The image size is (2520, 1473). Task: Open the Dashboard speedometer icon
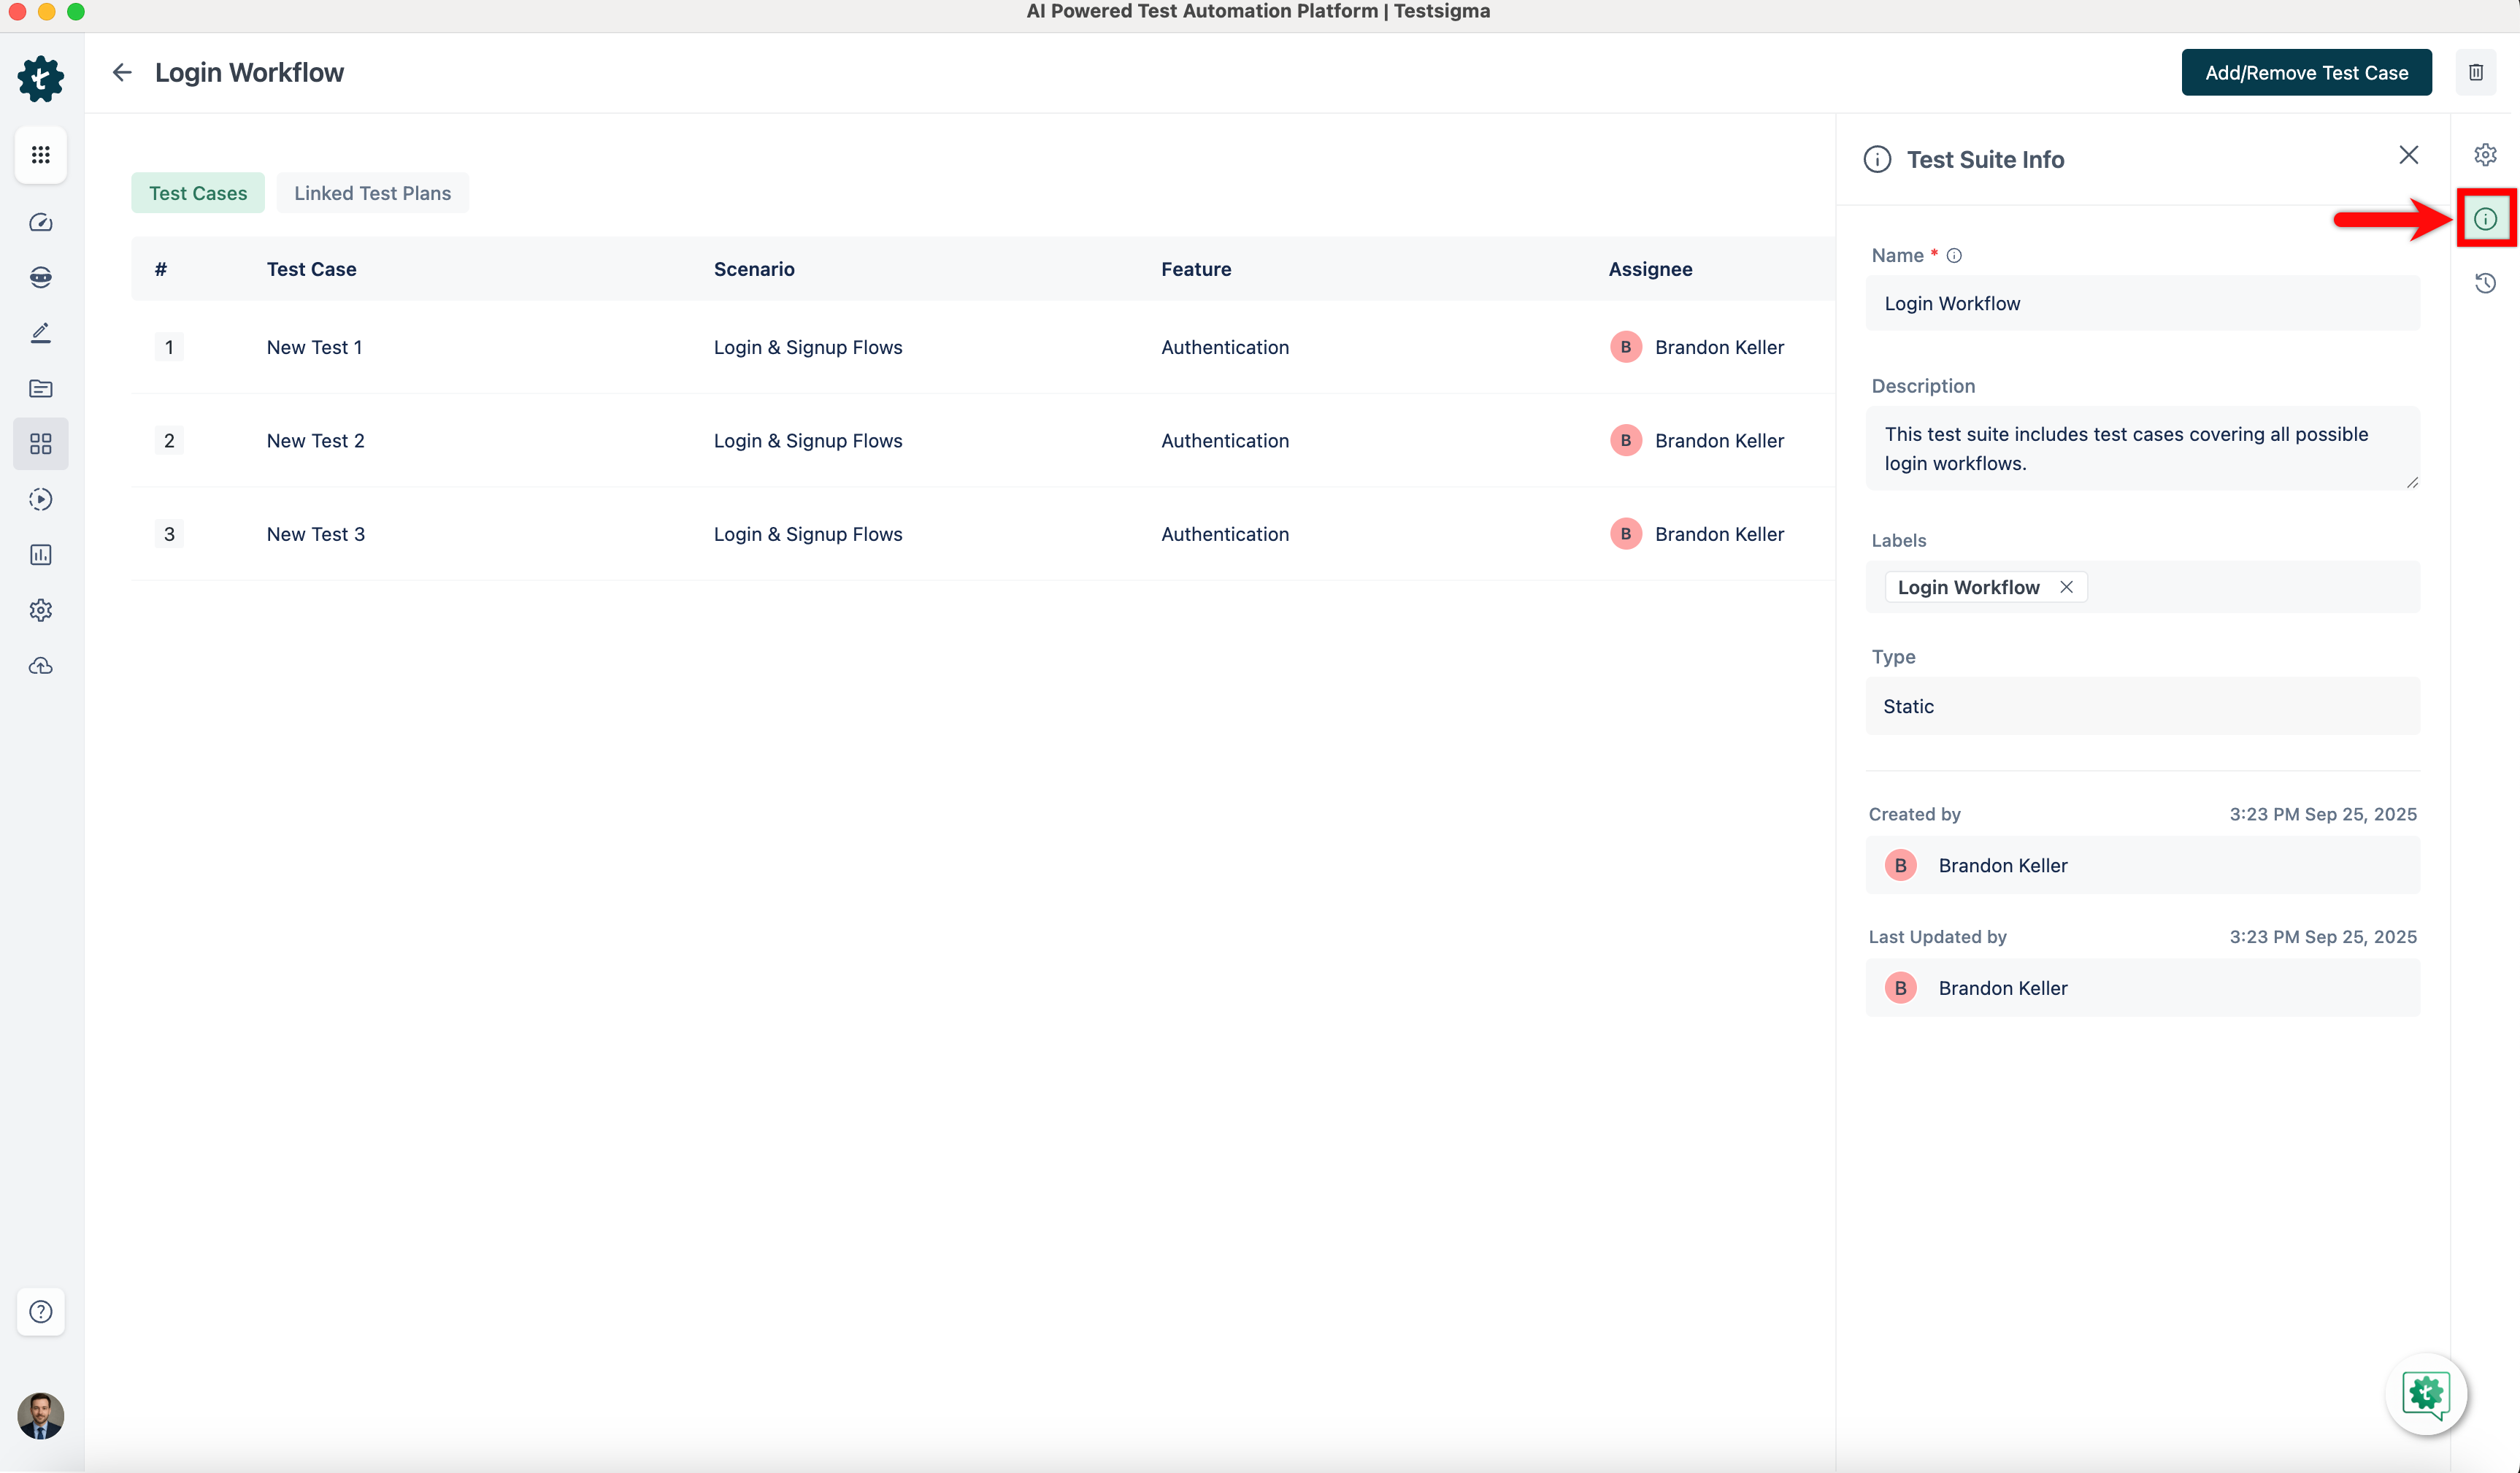40,222
